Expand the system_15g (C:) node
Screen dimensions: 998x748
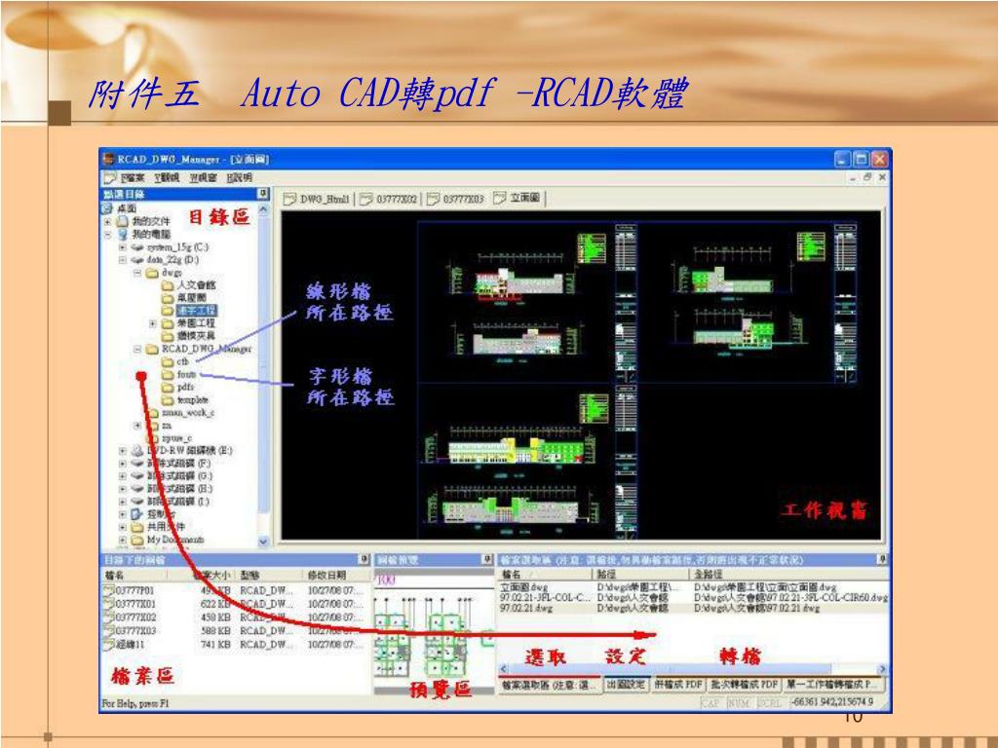point(122,246)
